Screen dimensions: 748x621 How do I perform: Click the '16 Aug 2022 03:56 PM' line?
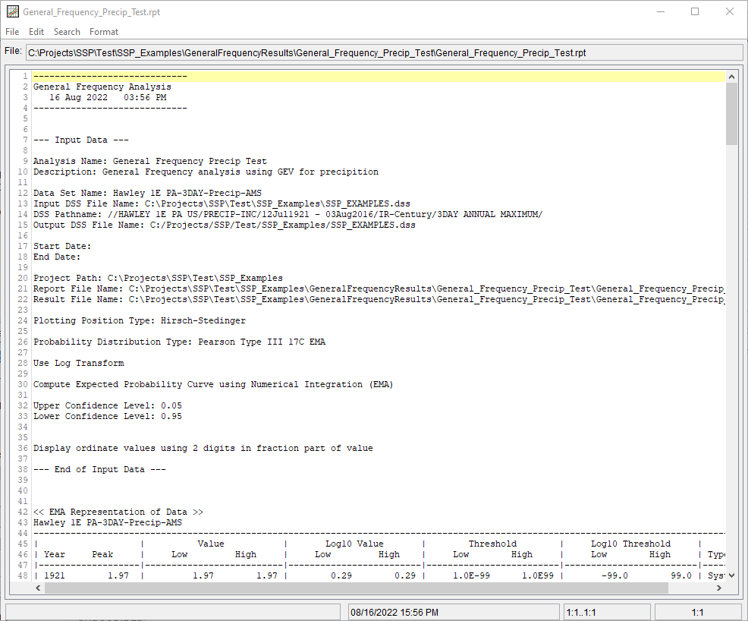[108, 97]
